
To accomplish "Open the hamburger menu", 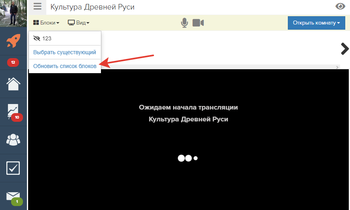I will click(x=38, y=6).
